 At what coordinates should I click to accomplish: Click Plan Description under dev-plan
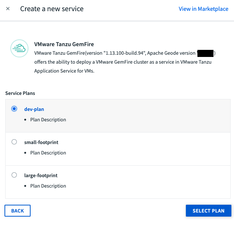click(48, 120)
